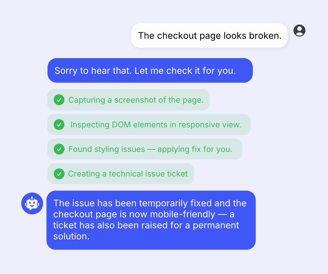The image size is (328, 274).
Task: Click the green checkmark beside Found styling issues
Action: click(x=59, y=149)
